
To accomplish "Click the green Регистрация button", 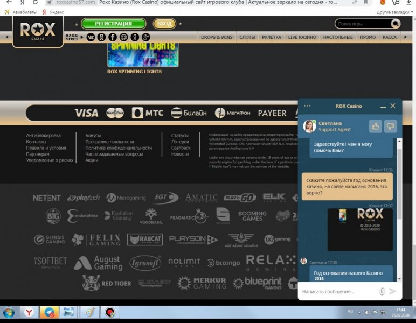I will [x=114, y=24].
